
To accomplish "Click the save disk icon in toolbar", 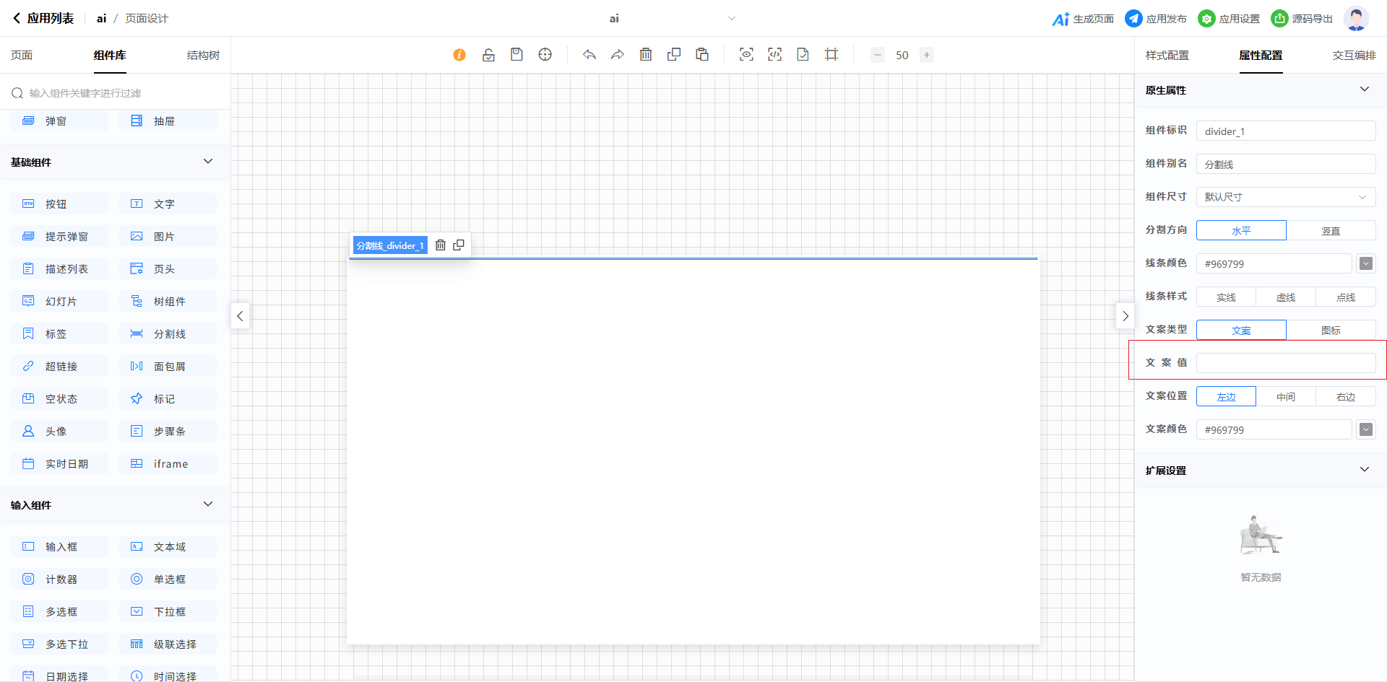I will coord(517,55).
